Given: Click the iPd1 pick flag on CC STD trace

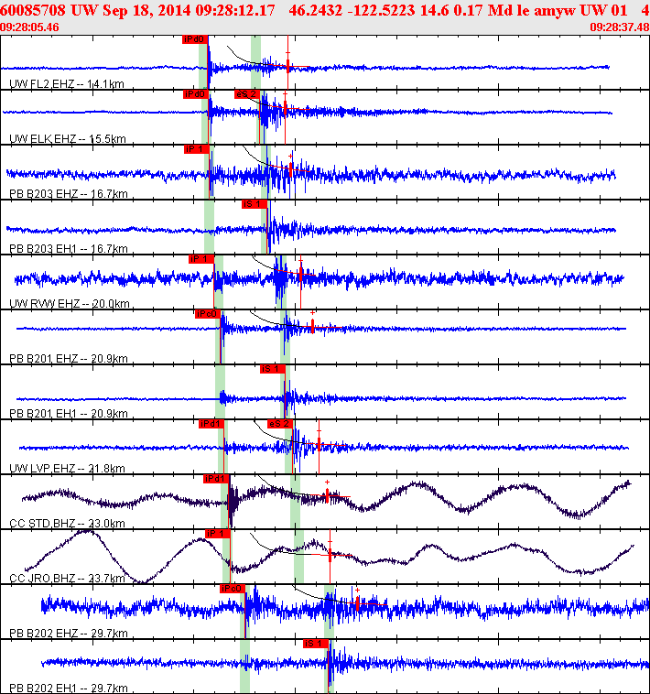Looking at the screenshot, I should coord(216,479).
